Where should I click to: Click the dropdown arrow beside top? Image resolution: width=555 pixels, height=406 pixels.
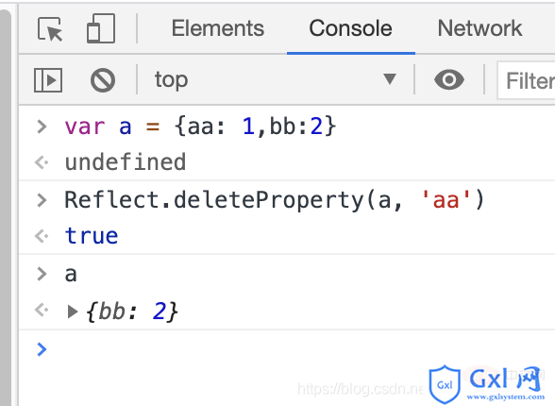click(390, 79)
